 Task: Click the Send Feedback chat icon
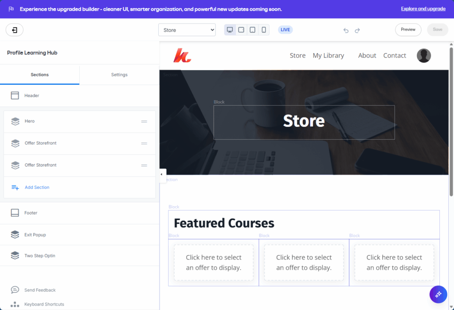point(15,290)
